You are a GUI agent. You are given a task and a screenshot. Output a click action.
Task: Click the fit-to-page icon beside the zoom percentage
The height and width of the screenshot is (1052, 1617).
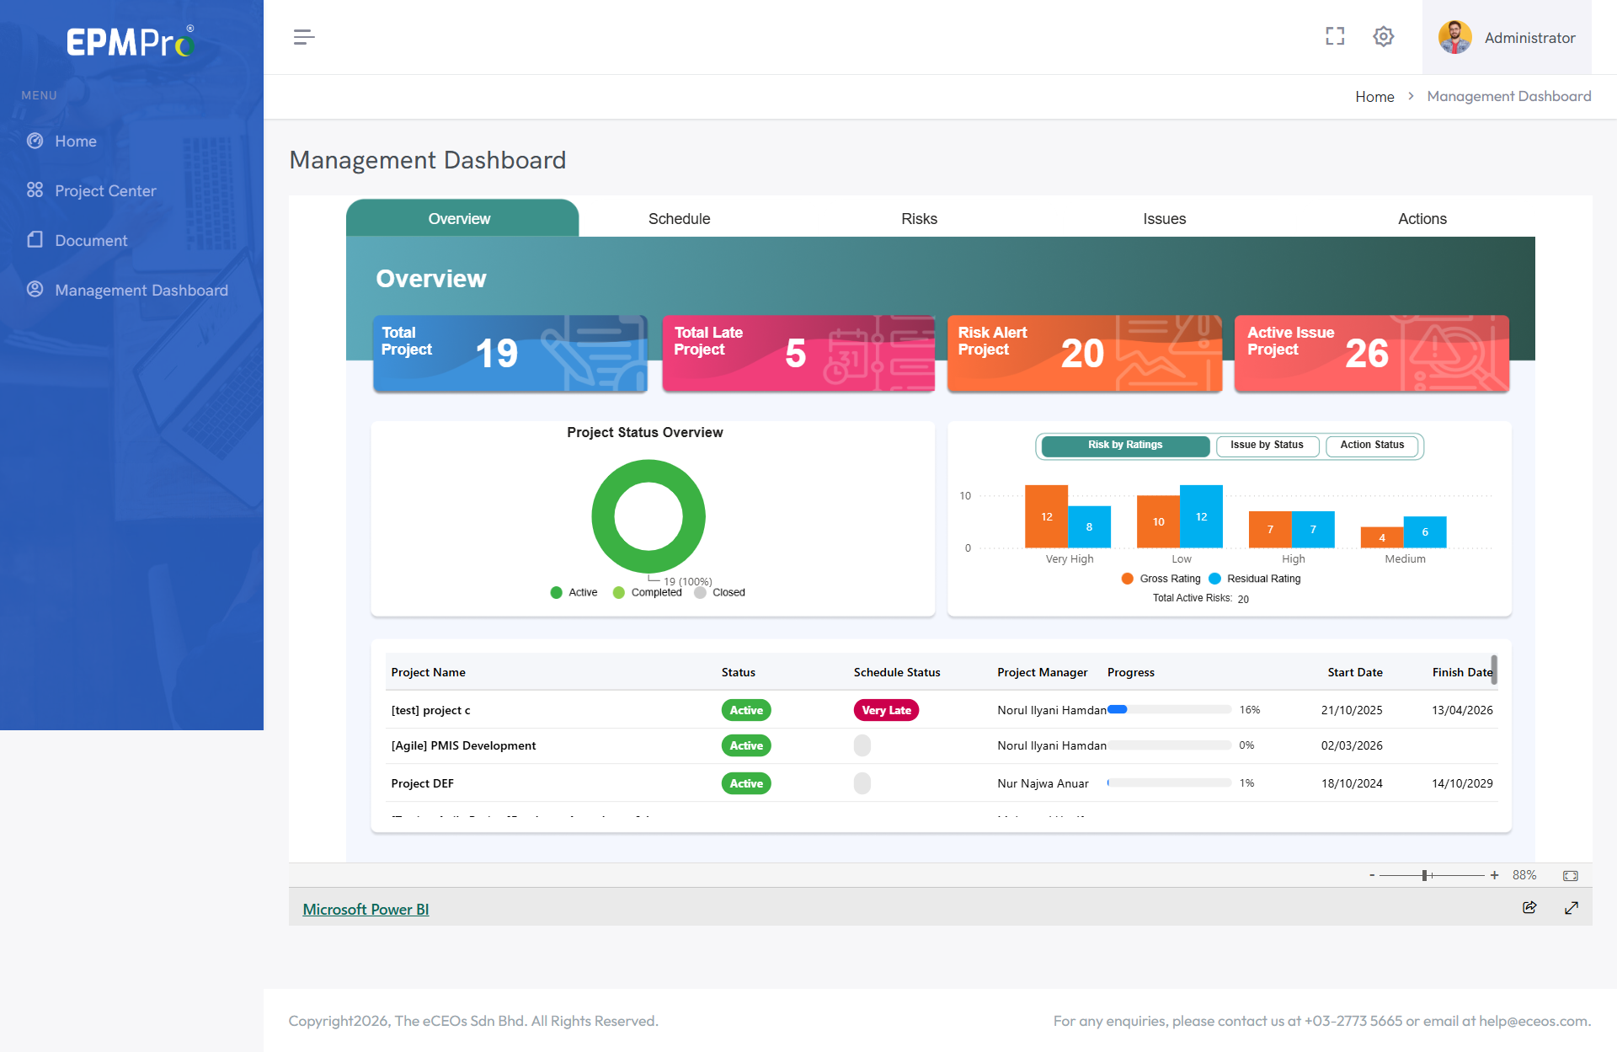click(x=1571, y=876)
